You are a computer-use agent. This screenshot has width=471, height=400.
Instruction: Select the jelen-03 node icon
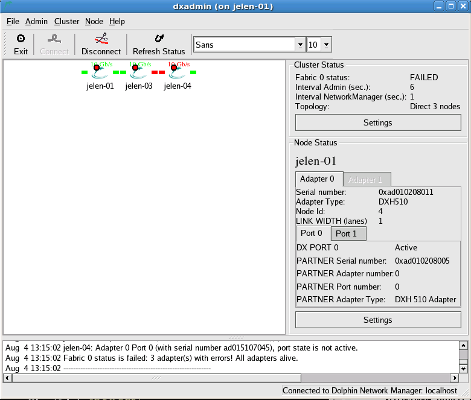139,72
